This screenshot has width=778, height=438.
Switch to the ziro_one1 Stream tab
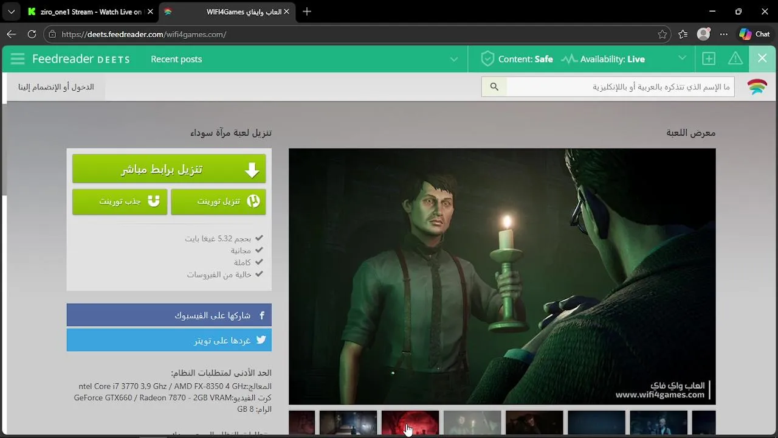click(91, 12)
